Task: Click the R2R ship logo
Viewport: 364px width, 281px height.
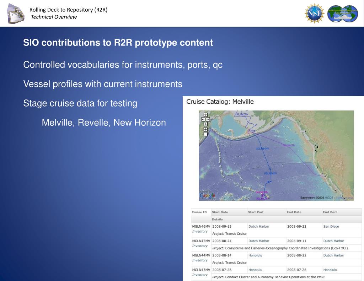Action: click(16, 13)
